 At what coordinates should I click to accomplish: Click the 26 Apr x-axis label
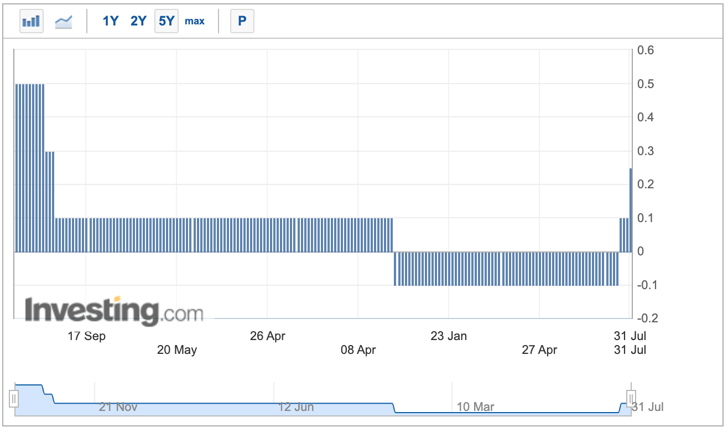click(x=268, y=336)
